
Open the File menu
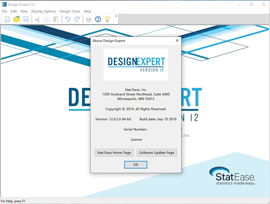click(x=4, y=11)
